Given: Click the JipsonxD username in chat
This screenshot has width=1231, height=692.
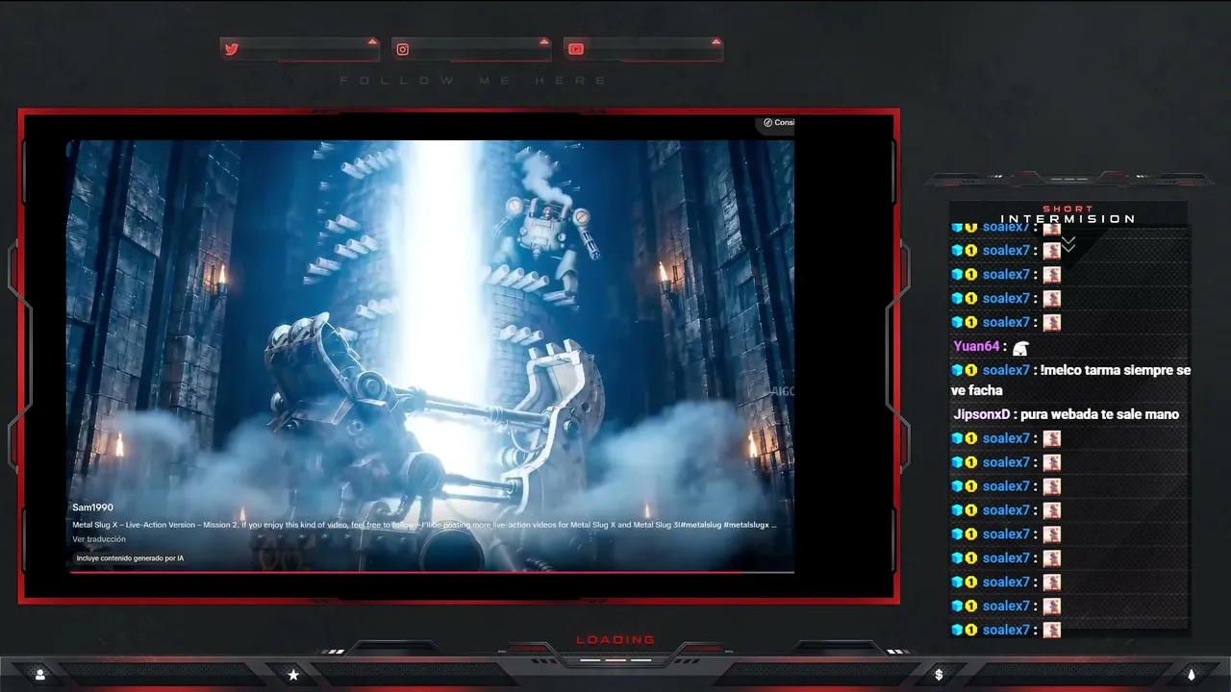Looking at the screenshot, I should pyautogui.click(x=982, y=414).
